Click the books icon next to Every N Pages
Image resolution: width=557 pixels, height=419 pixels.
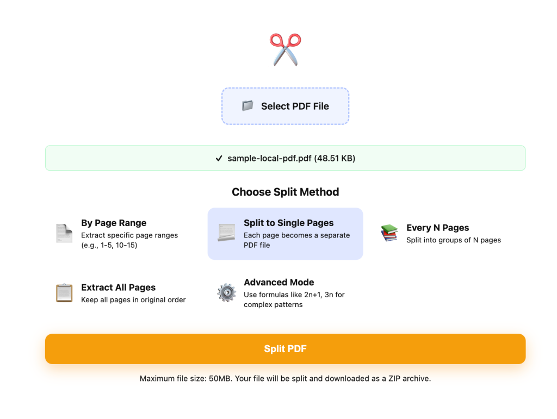389,233
